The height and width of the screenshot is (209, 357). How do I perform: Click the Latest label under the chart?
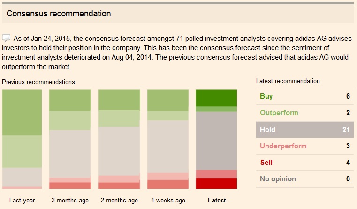pyautogui.click(x=217, y=200)
